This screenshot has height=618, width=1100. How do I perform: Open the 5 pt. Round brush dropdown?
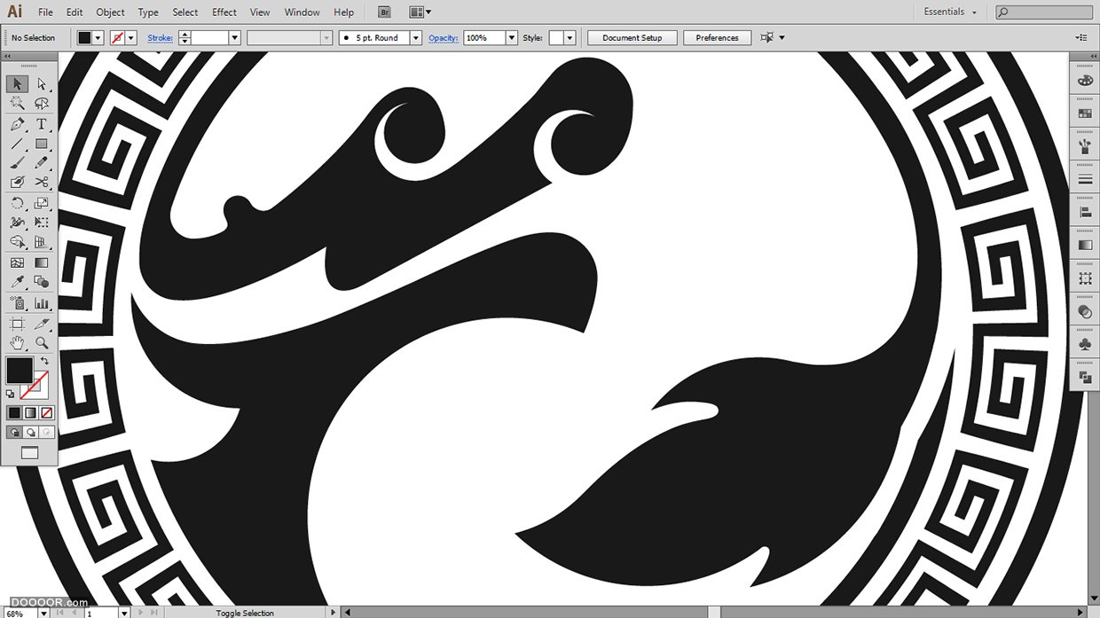coord(416,38)
